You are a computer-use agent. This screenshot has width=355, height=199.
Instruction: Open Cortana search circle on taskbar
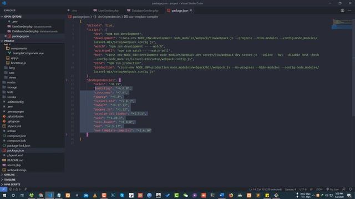(13, 195)
